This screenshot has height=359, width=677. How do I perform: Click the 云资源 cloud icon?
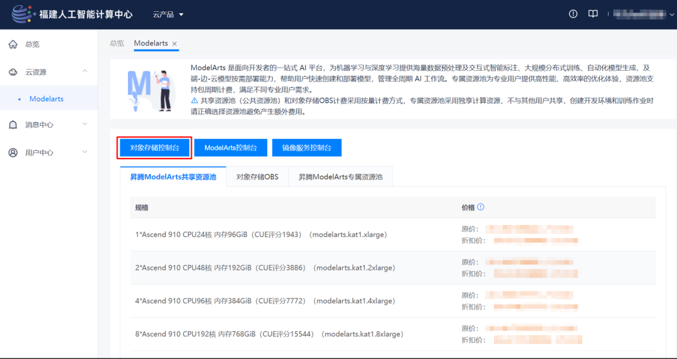tap(13, 71)
